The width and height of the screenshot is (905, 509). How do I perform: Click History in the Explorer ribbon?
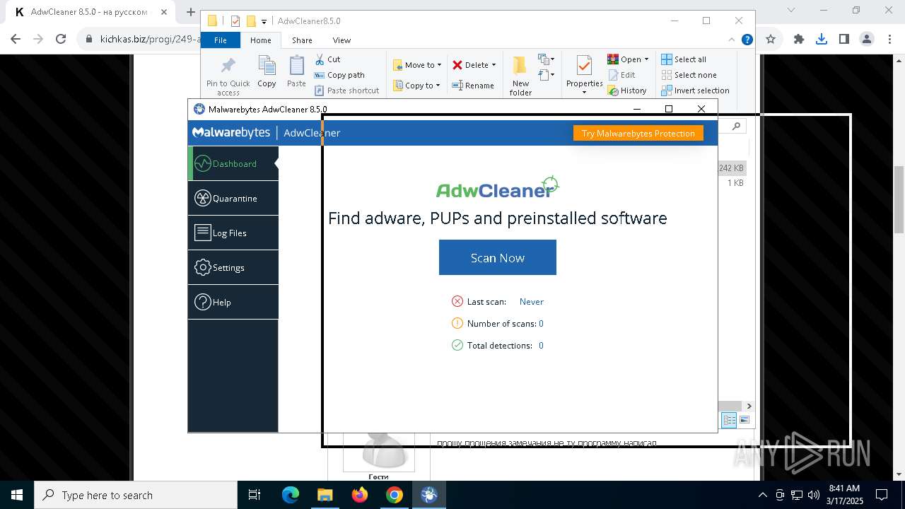click(x=627, y=90)
